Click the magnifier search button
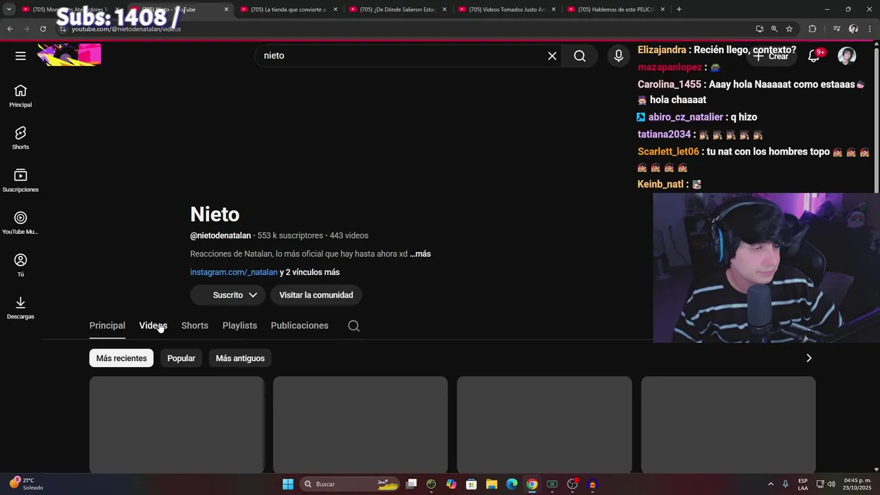 click(580, 56)
